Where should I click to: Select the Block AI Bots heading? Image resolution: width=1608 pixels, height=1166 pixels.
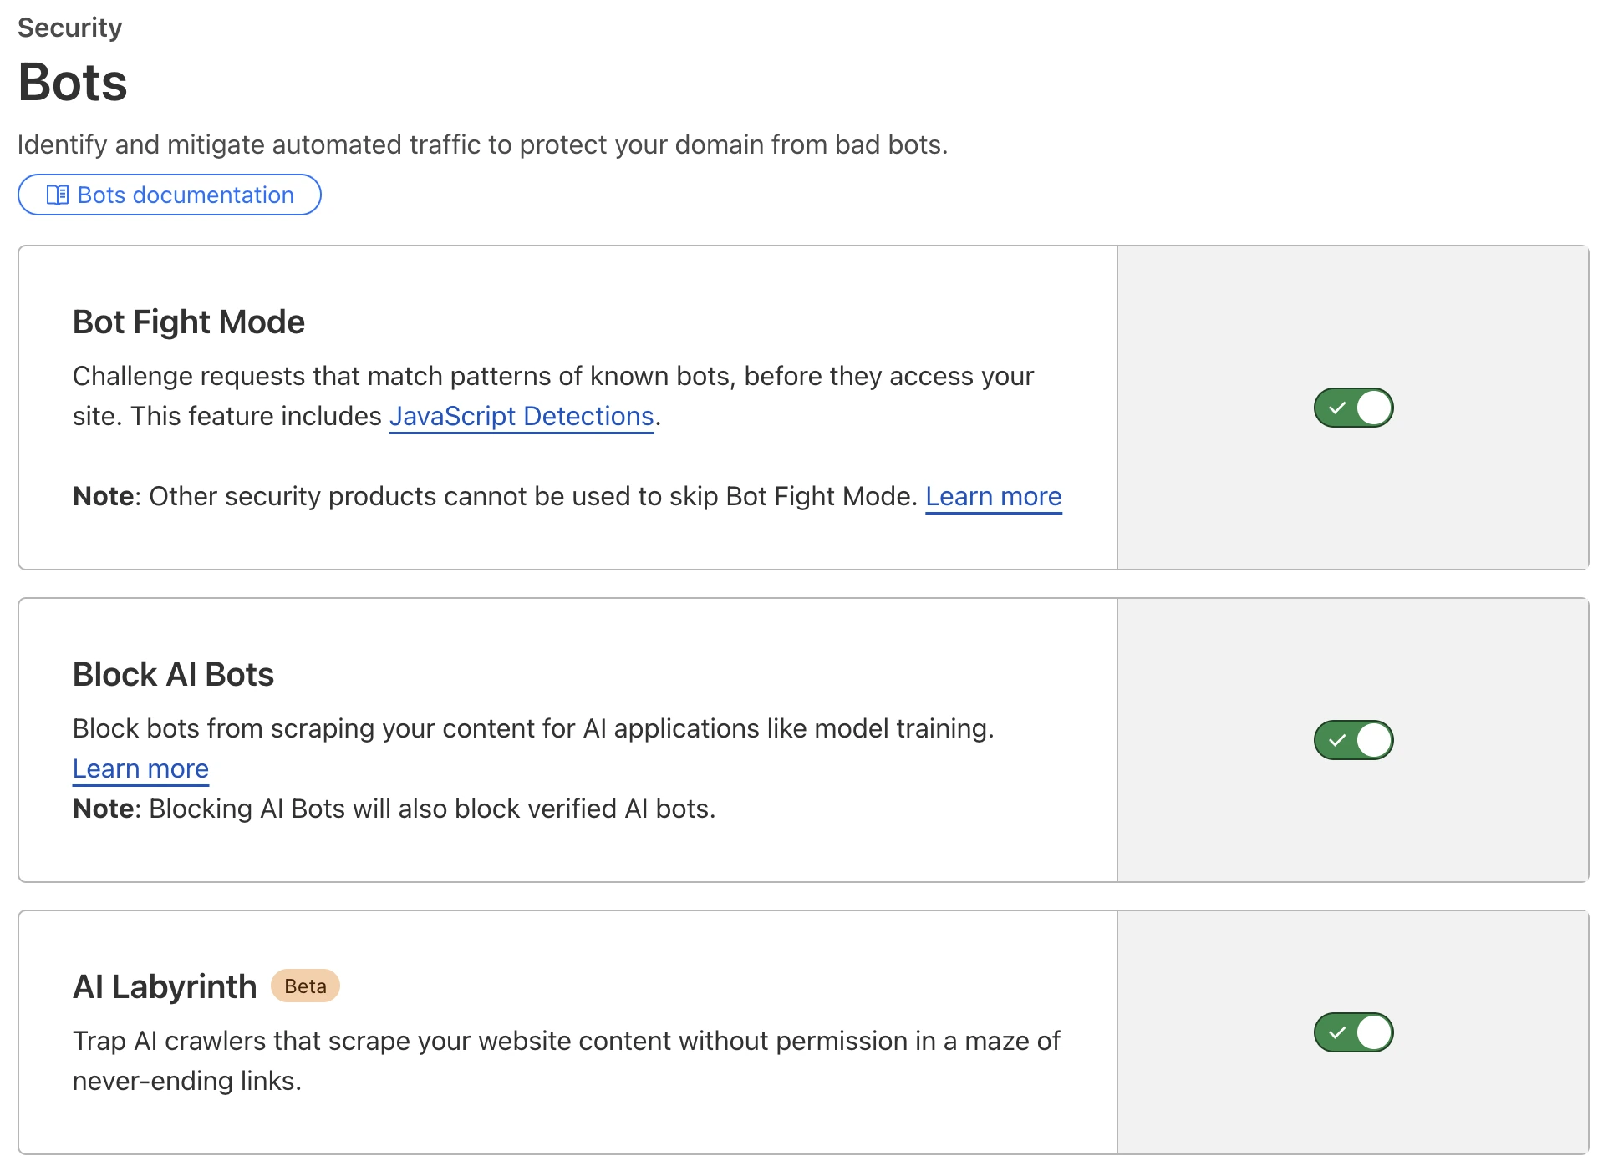point(173,674)
